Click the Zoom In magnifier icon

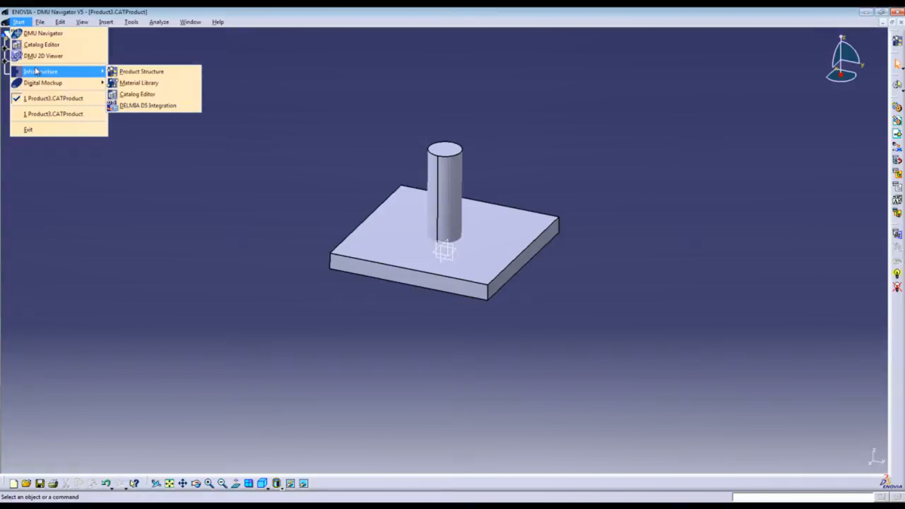[209, 483]
